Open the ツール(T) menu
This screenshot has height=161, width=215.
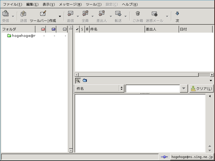(x=94, y=4)
